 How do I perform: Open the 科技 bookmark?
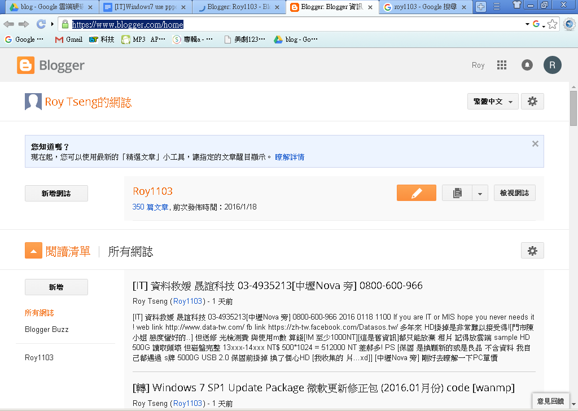(x=102, y=40)
